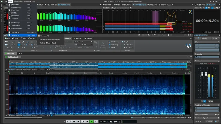Screen dimensions: 221x124
Task: Open the Change Level processing dropdown
Action: coord(83,42)
